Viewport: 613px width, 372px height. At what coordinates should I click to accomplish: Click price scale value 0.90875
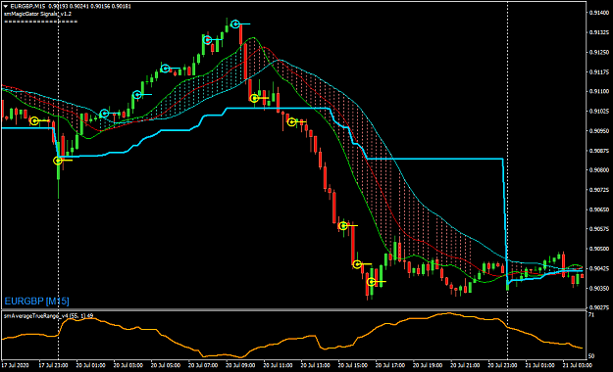pos(599,151)
